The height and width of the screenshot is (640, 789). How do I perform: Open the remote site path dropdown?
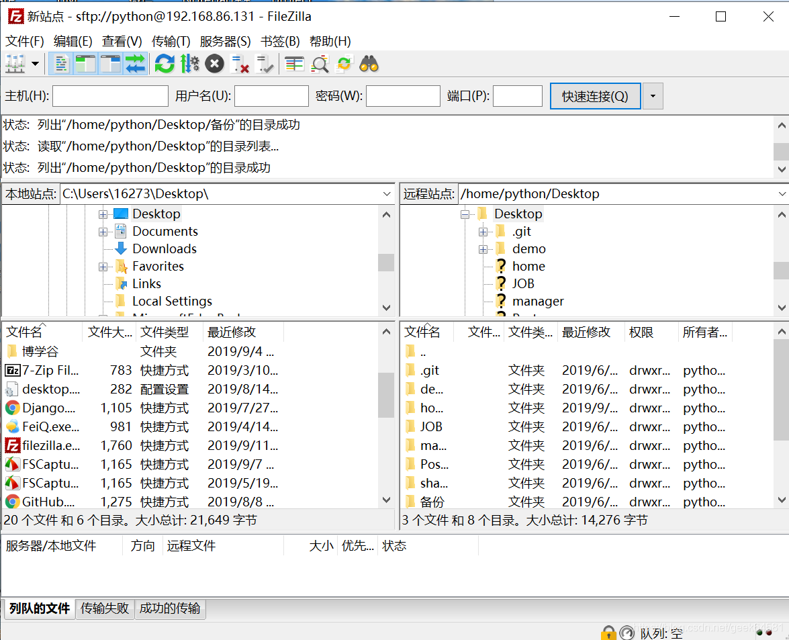782,193
